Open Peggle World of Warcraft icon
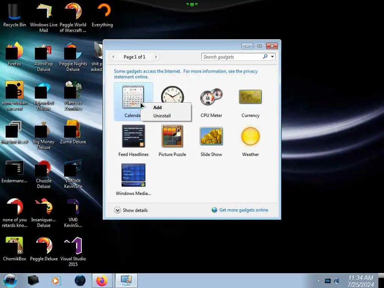Screen dimensions: 384x288 click(73, 18)
